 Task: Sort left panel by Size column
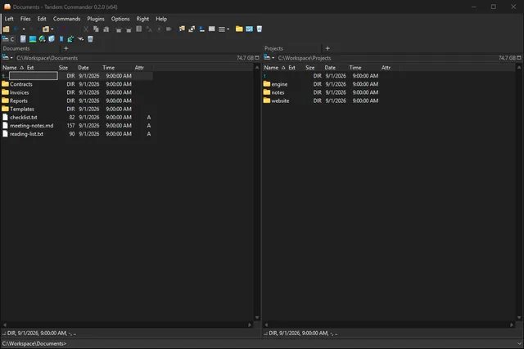[x=64, y=67]
